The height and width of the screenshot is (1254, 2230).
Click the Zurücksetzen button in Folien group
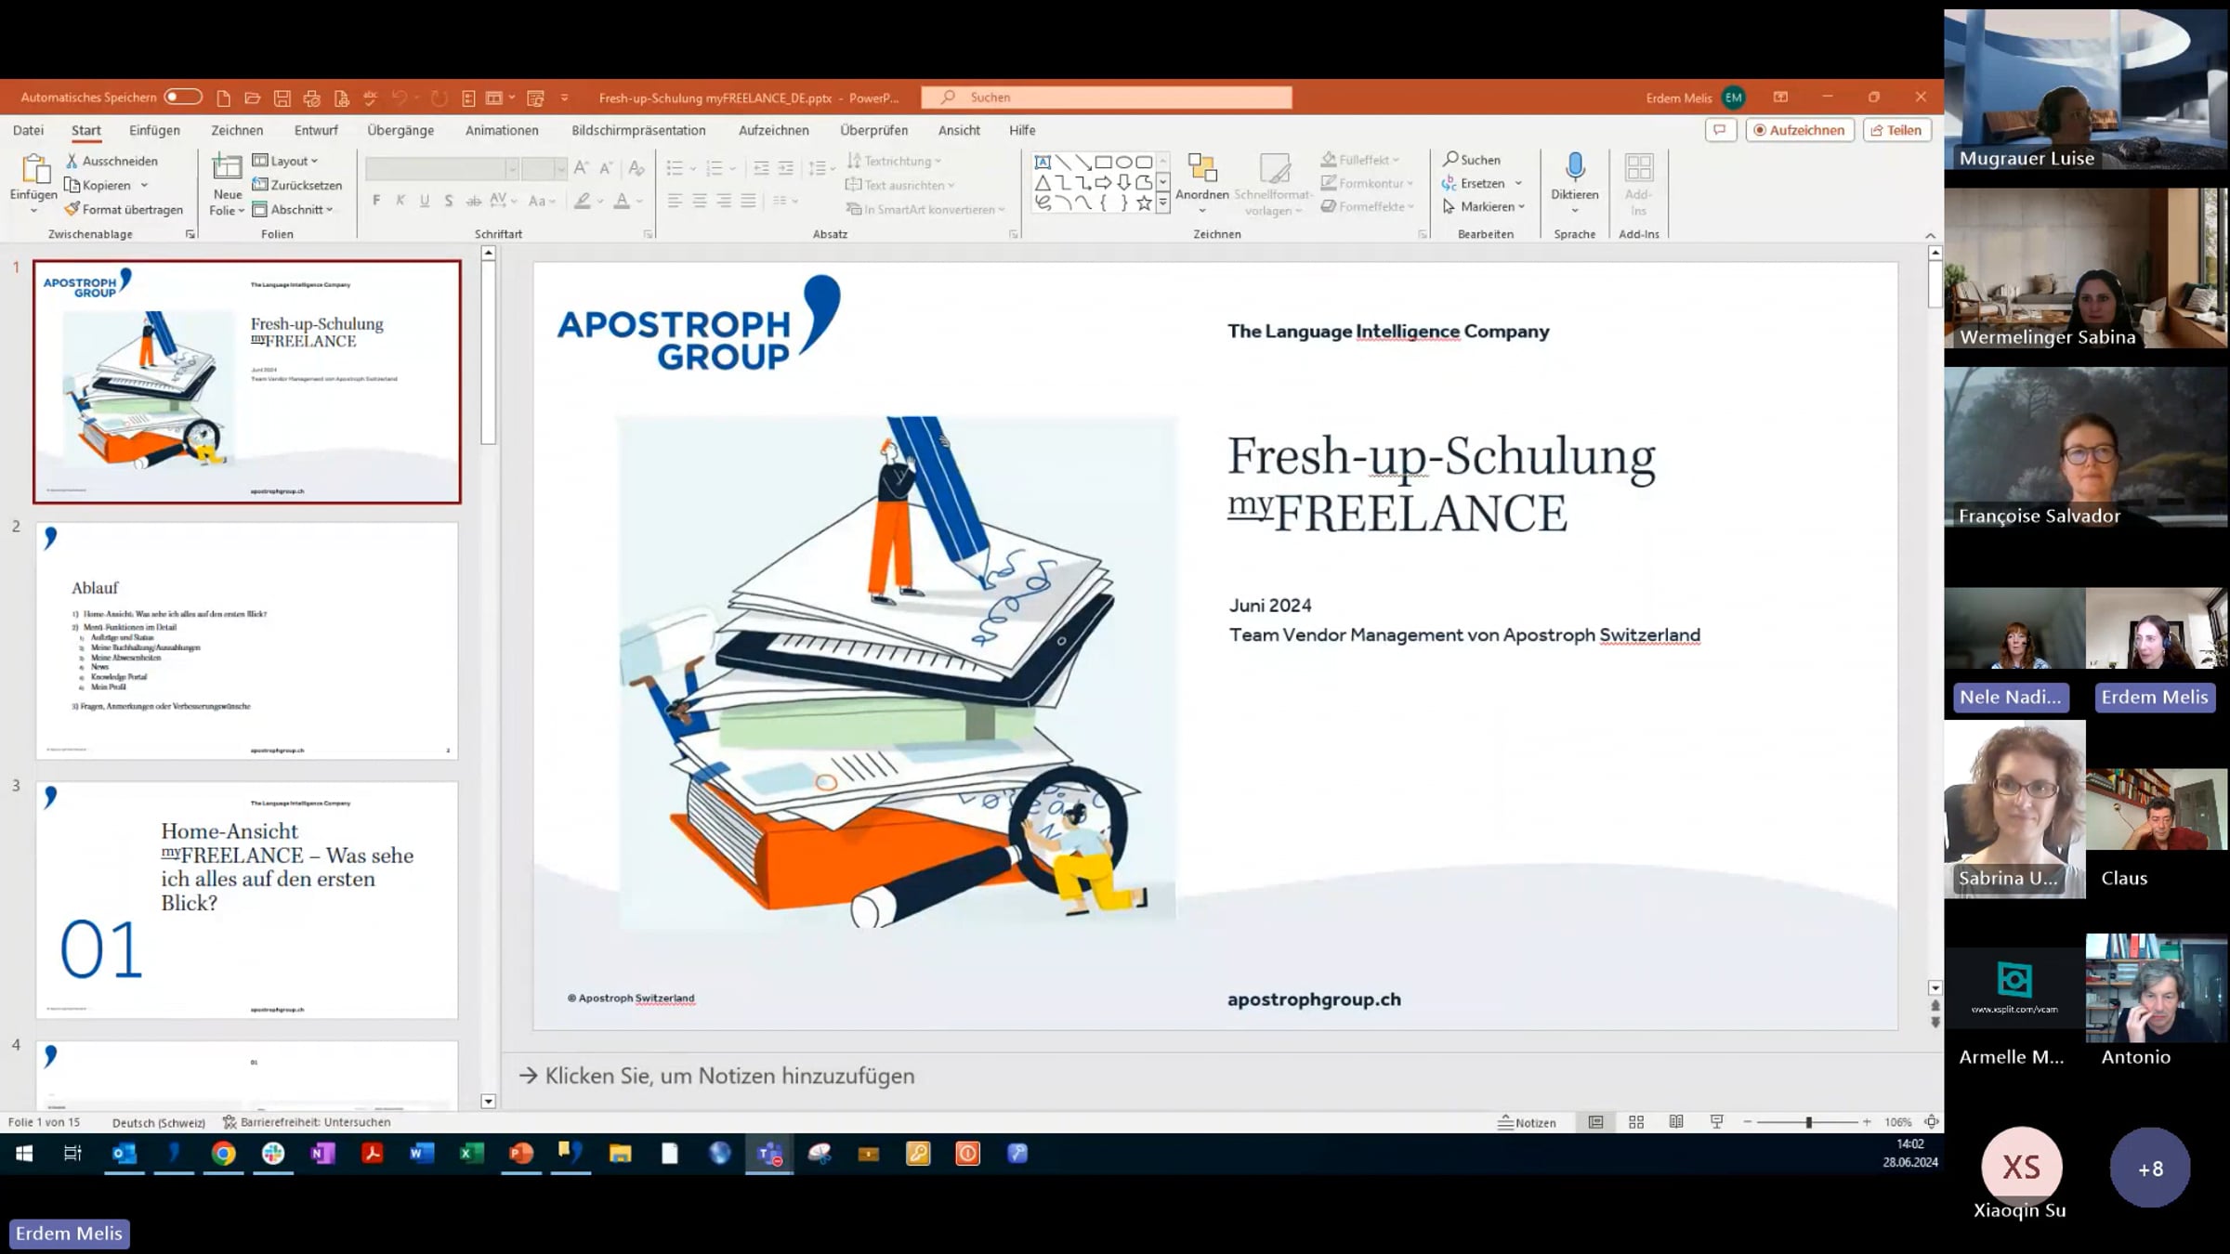(297, 185)
